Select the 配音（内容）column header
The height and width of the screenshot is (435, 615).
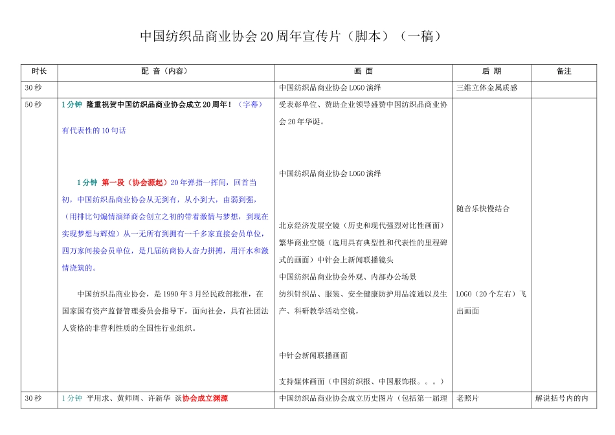pyautogui.click(x=166, y=71)
